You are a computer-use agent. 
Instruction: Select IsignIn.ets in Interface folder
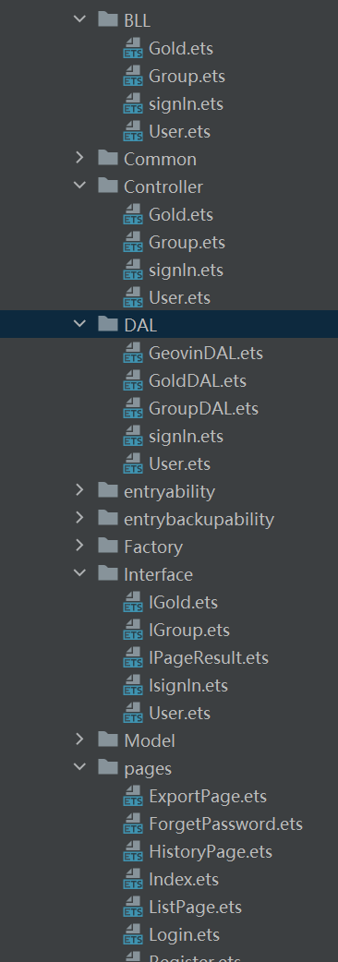point(188,685)
